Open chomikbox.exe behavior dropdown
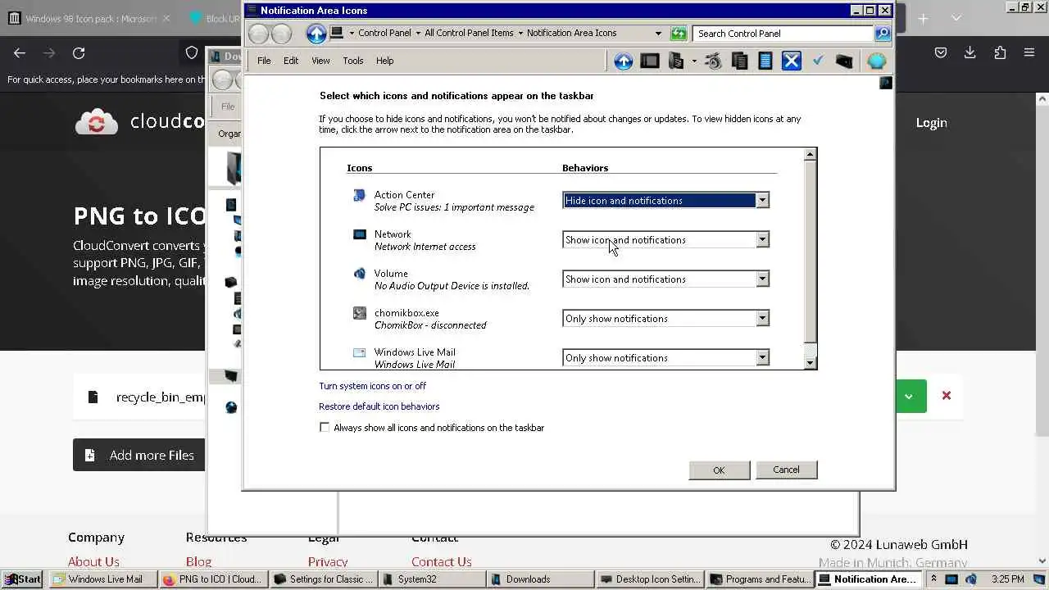This screenshot has height=590, width=1049. pos(762,319)
